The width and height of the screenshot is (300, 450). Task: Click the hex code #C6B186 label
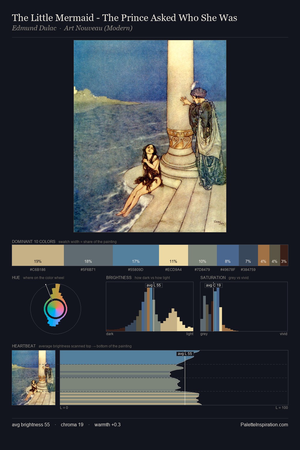(38, 270)
